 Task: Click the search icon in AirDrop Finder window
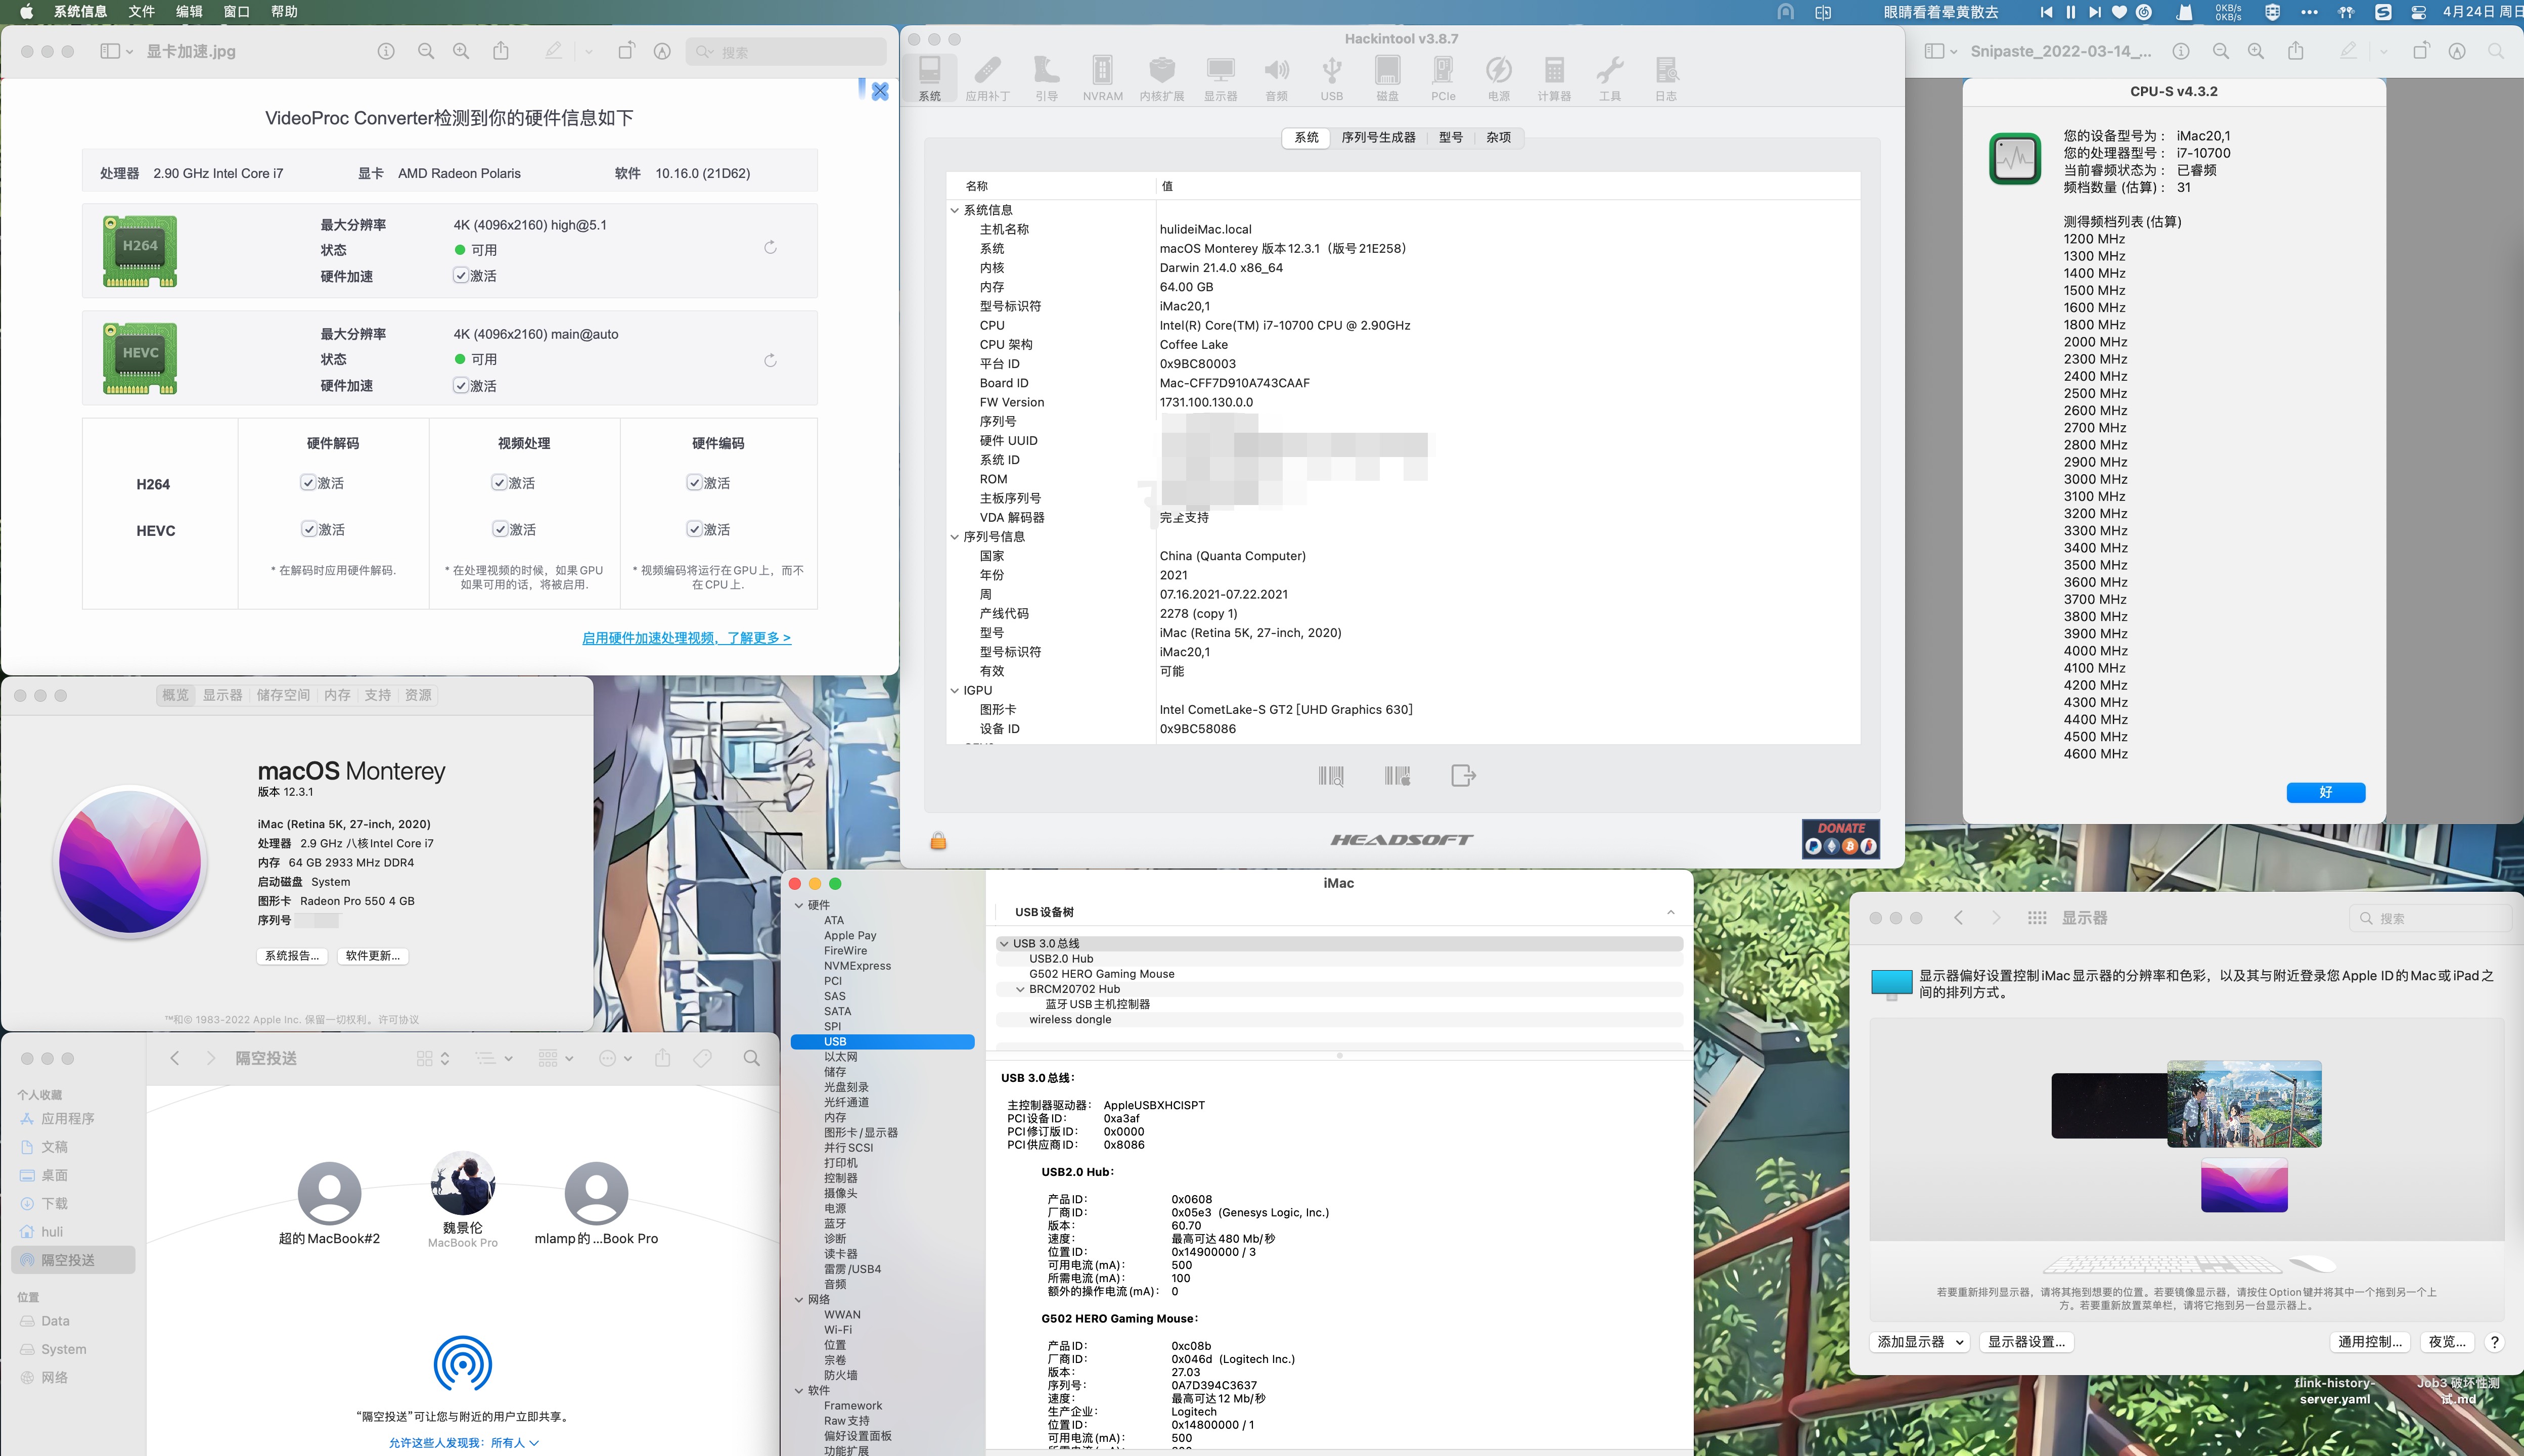[x=751, y=1058]
